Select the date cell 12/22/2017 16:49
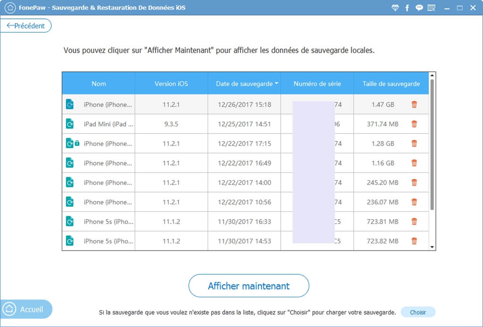Viewport: 483px width, 327px height. click(x=244, y=163)
